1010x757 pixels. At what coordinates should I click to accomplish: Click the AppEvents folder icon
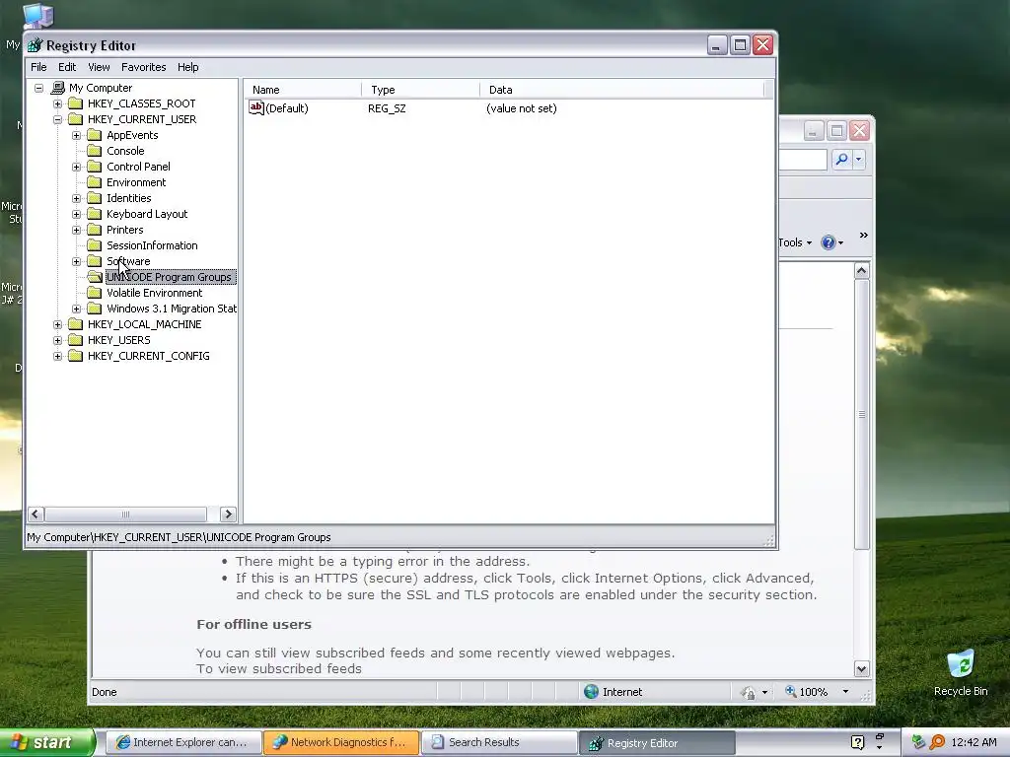95,134
